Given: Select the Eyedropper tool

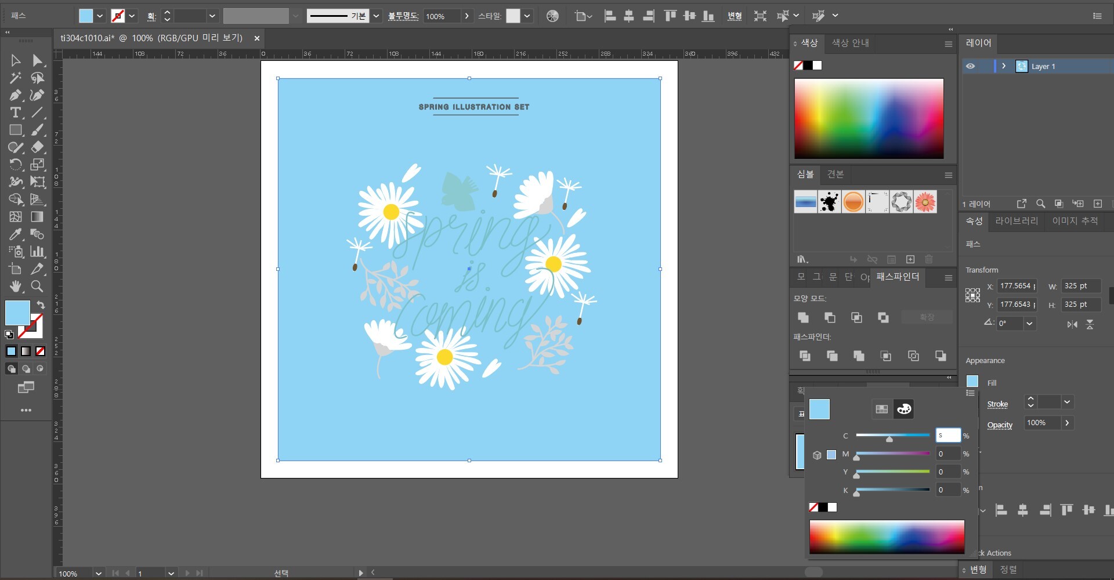Looking at the screenshot, I should [16, 234].
